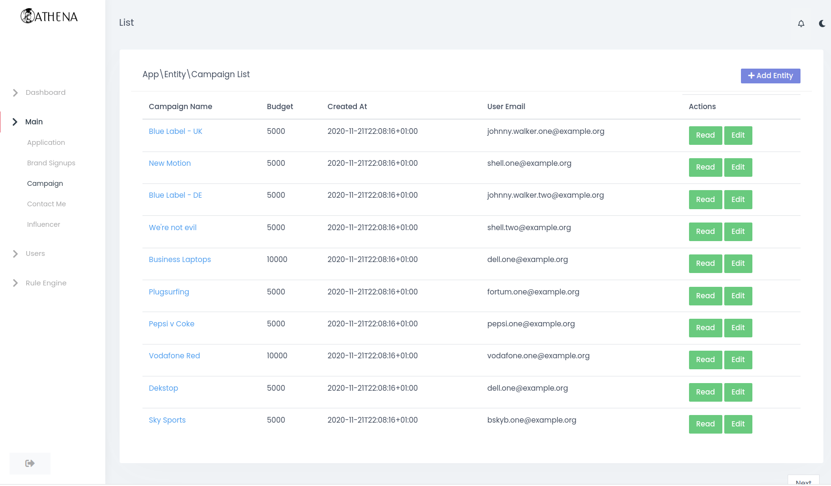Select email vodafone.one@example.org
Screen dimensions: 831x486
pyautogui.click(x=538, y=356)
